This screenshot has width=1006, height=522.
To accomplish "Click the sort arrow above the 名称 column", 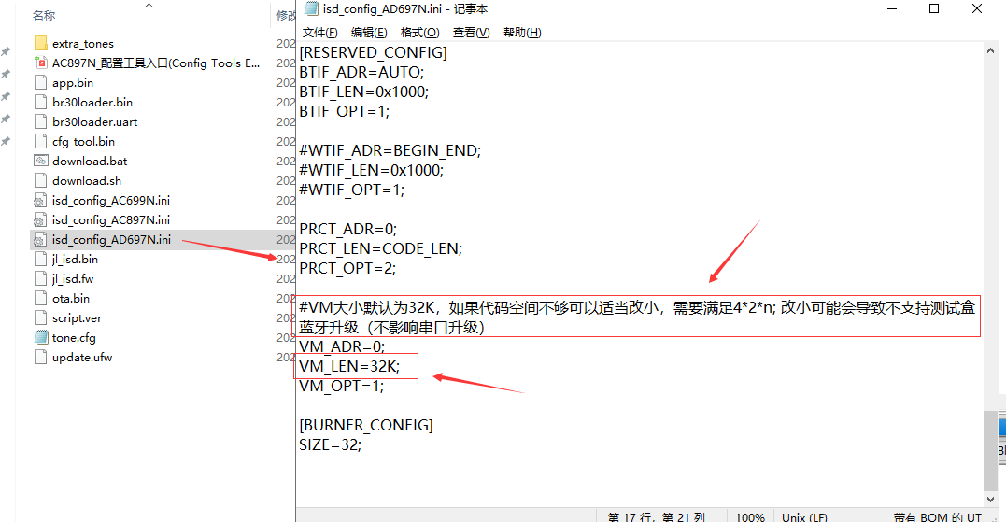I will [x=149, y=5].
